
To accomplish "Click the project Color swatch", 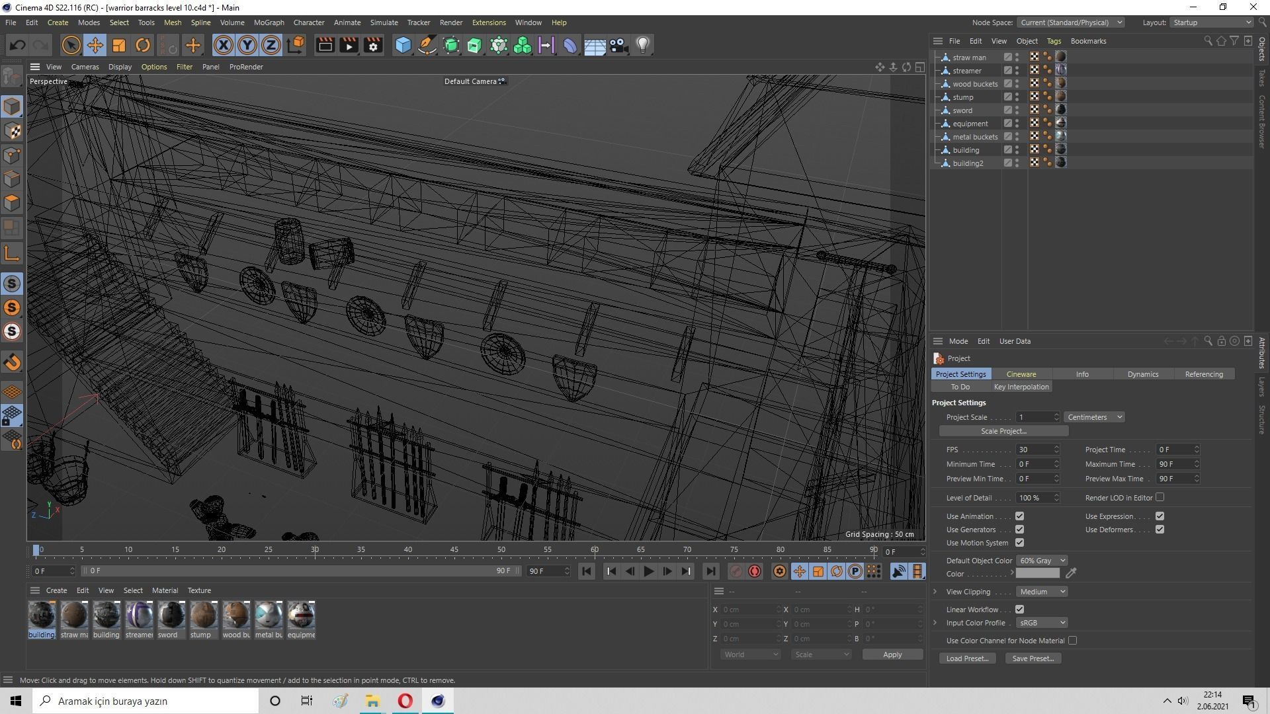I will [1037, 574].
